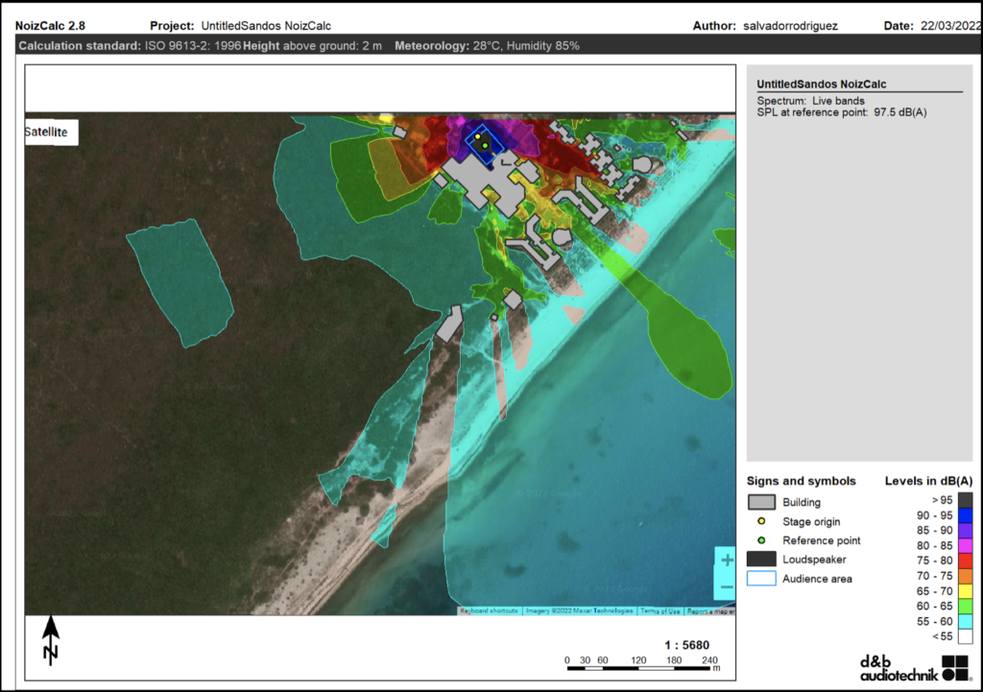
Task: Zoom out of the map with minus button
Action: 727,586
